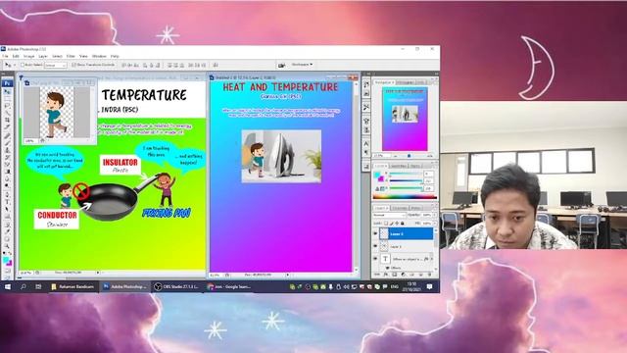
Task: Switch to the Swatches tab
Action: pyautogui.click(x=399, y=166)
